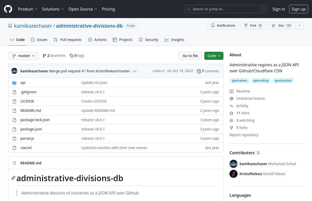Click the Report repository link
This screenshot has width=312, height=201.
point(244,135)
